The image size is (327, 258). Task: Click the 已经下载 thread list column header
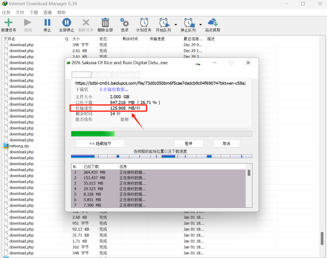point(100,167)
